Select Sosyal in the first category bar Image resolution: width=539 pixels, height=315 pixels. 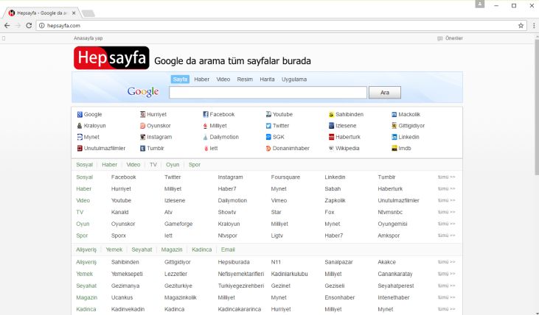click(x=84, y=165)
